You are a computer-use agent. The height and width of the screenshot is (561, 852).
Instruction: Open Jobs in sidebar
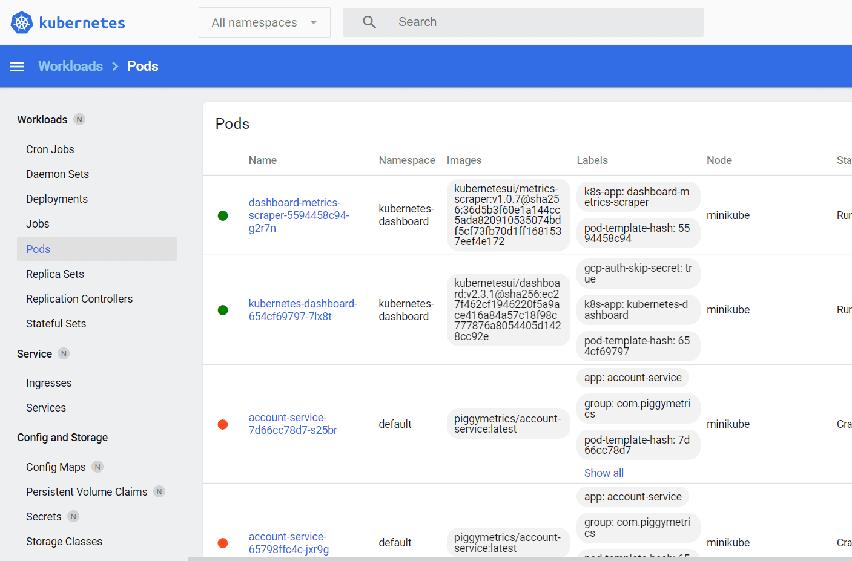click(x=38, y=224)
